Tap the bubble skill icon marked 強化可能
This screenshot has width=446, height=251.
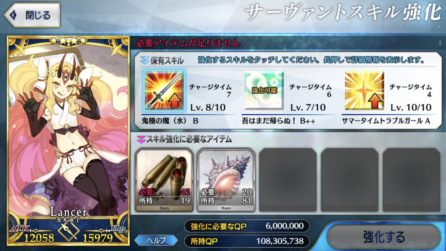(264, 90)
